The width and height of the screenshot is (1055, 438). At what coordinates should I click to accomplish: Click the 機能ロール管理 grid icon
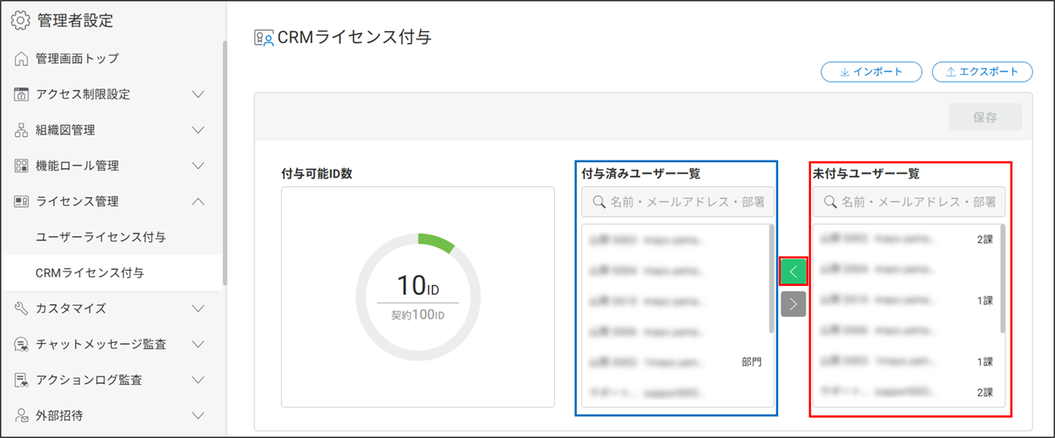pyautogui.click(x=22, y=166)
